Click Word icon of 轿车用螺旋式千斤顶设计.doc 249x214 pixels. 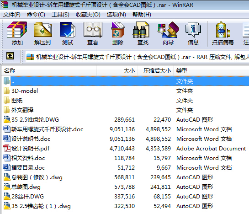click(x=7, y=129)
